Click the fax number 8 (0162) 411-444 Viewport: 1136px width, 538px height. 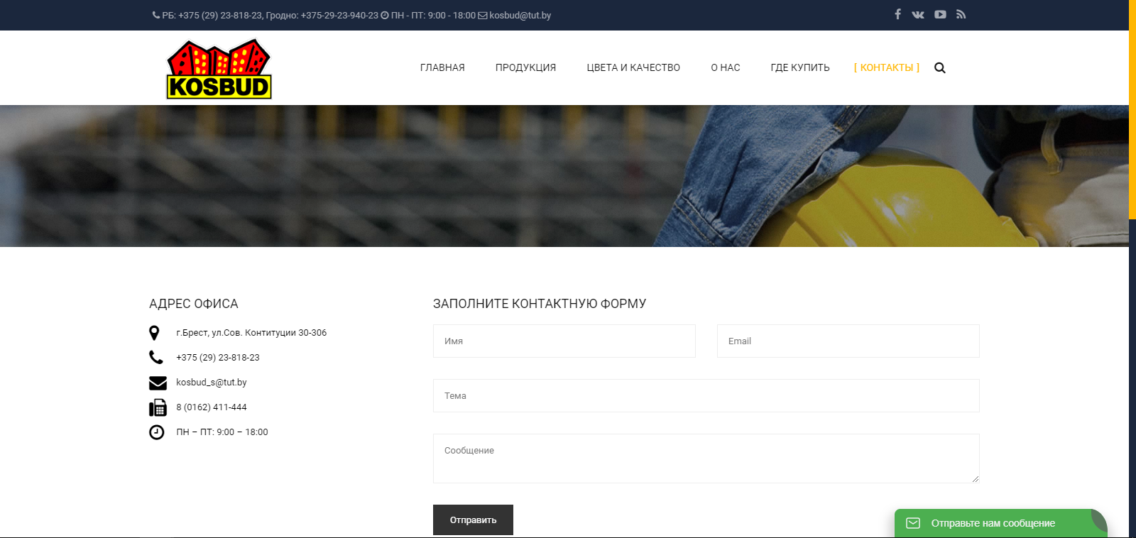click(x=212, y=407)
